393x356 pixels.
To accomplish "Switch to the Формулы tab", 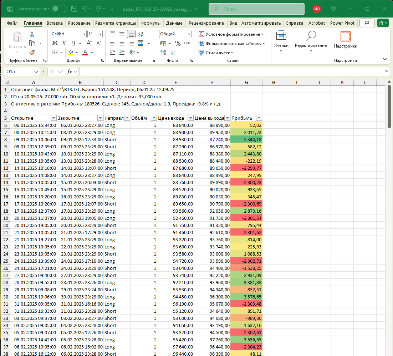I will (x=150, y=23).
